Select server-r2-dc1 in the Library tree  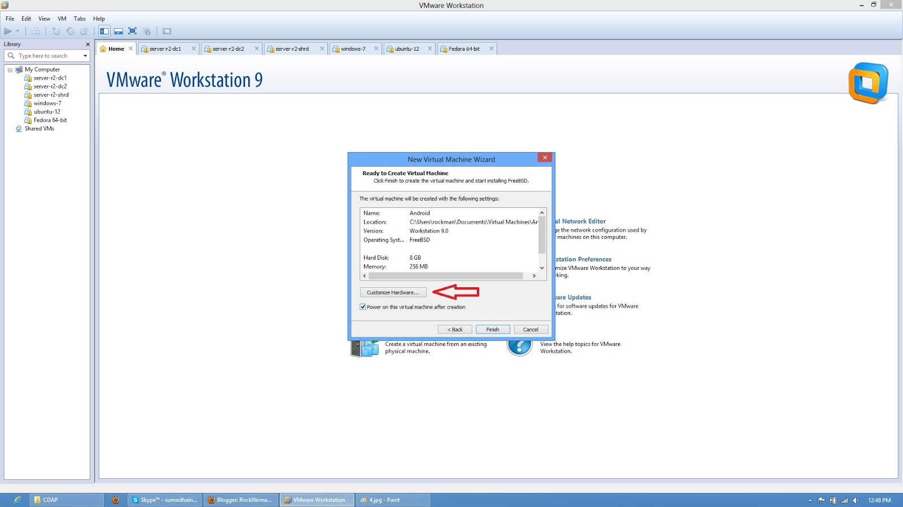(x=50, y=78)
